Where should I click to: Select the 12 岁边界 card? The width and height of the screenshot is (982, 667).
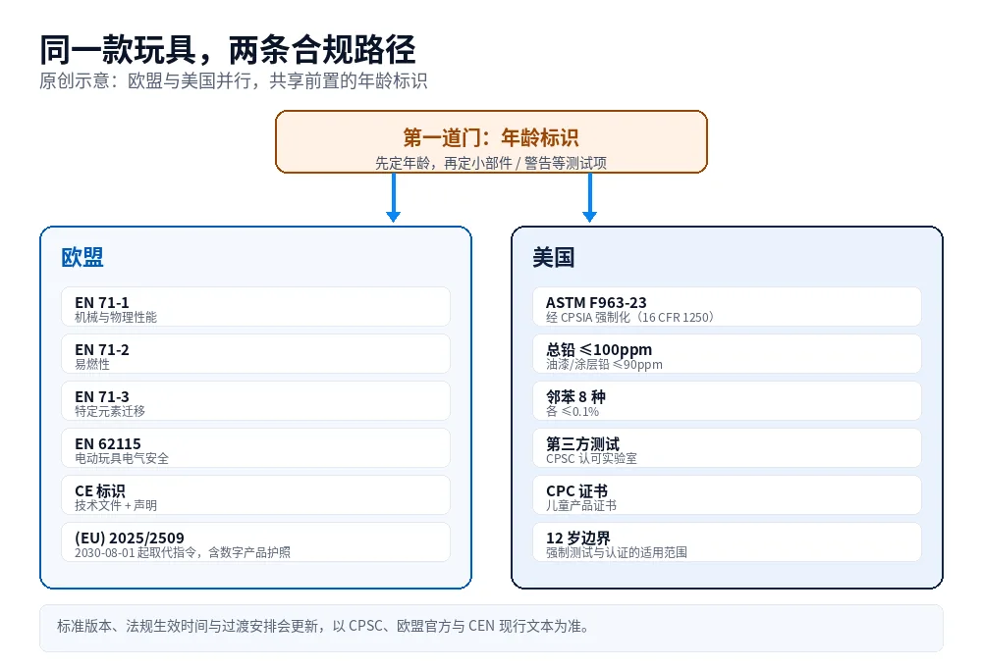(x=727, y=541)
